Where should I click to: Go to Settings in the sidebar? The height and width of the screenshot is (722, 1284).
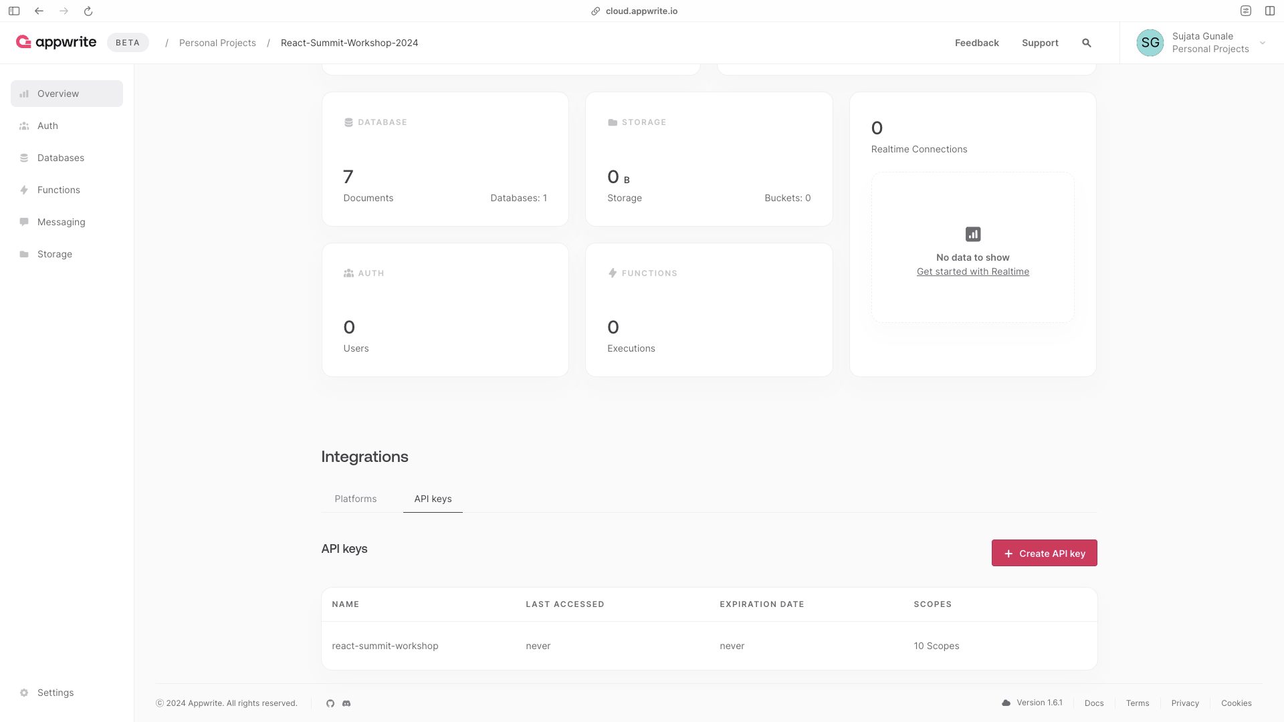click(55, 693)
